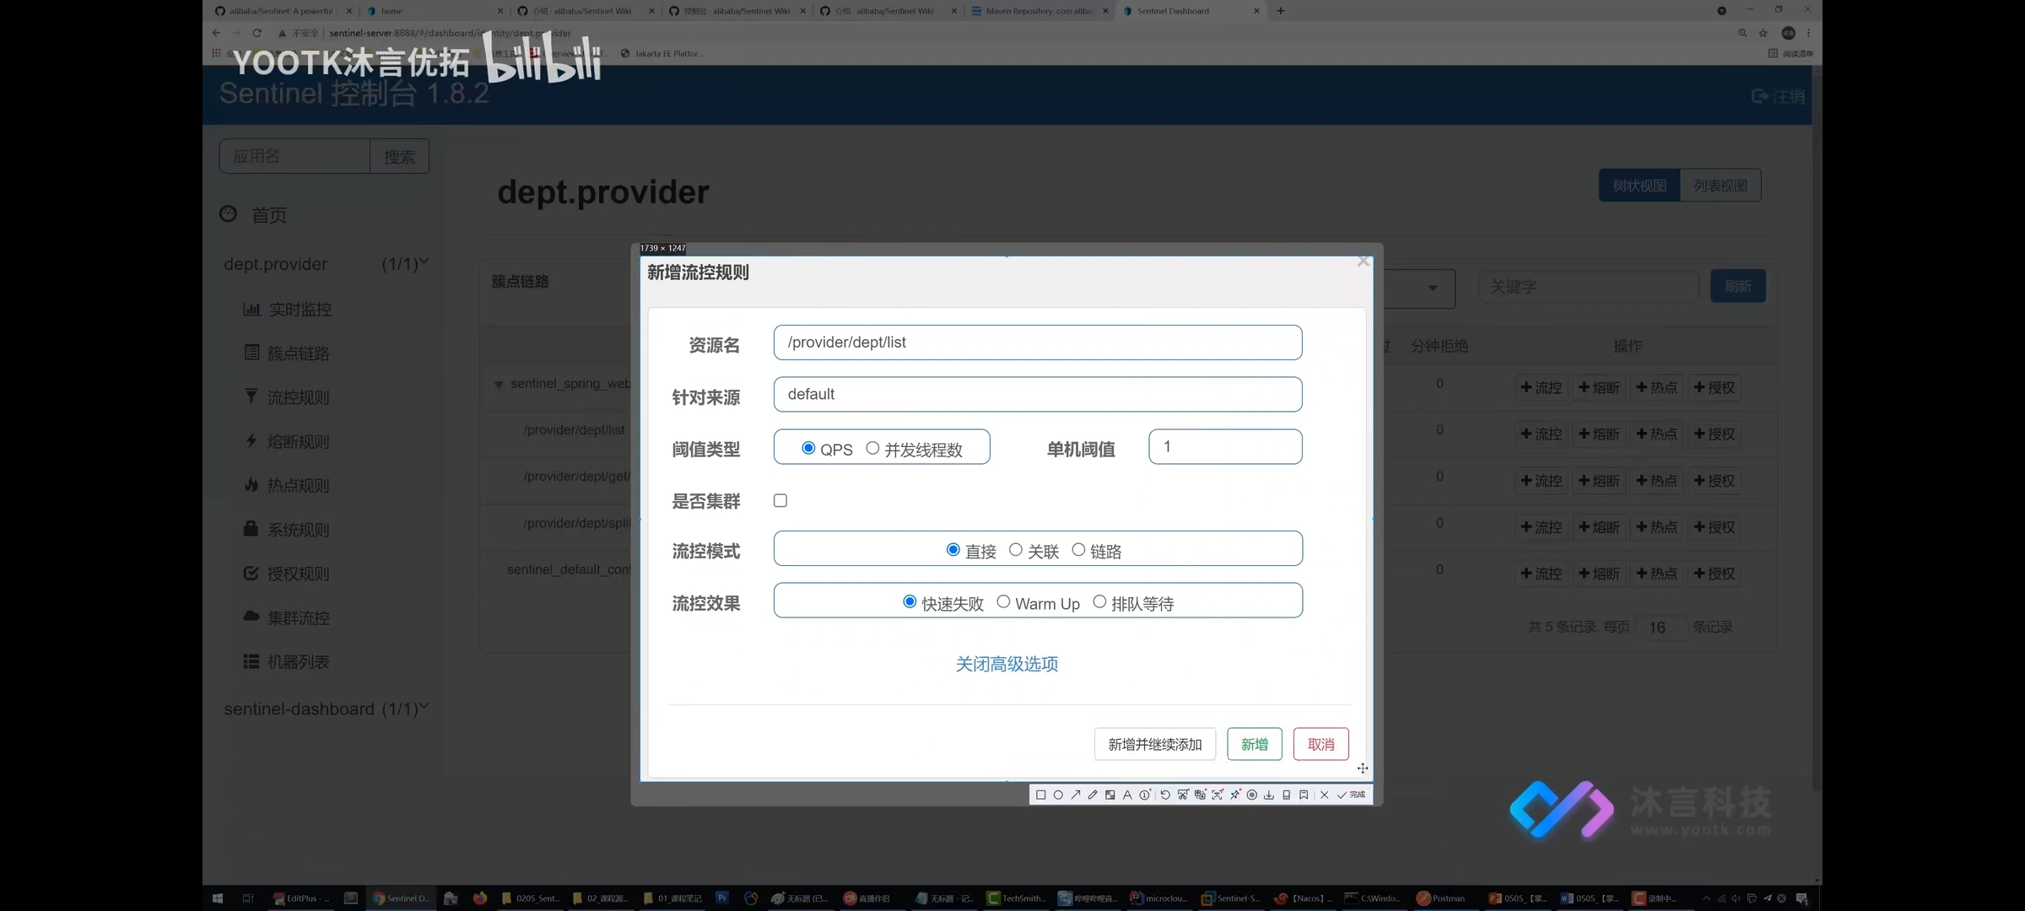Screen dimensions: 2025x911
Task: Select 链路 flow control mode
Action: (1078, 550)
